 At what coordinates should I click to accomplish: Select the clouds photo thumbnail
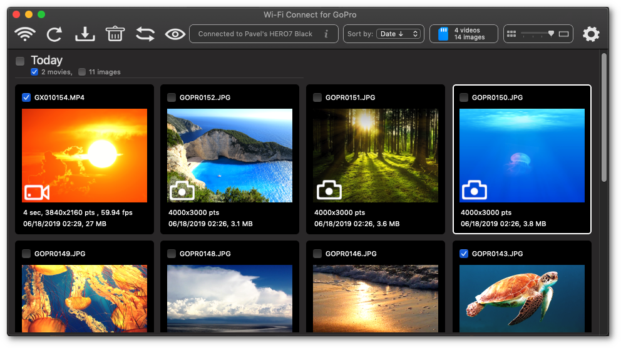(230, 299)
